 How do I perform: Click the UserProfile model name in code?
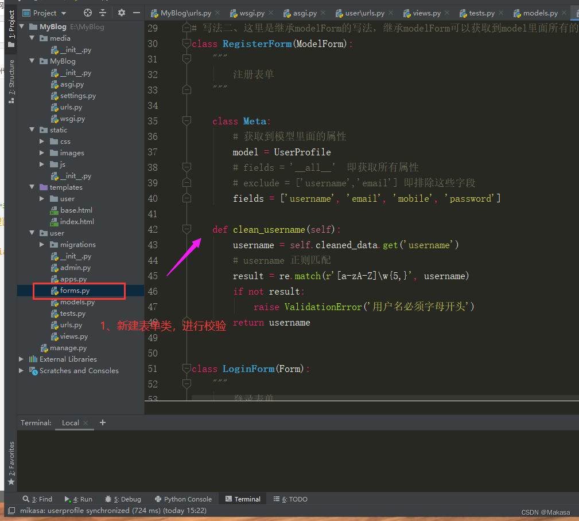coord(302,152)
